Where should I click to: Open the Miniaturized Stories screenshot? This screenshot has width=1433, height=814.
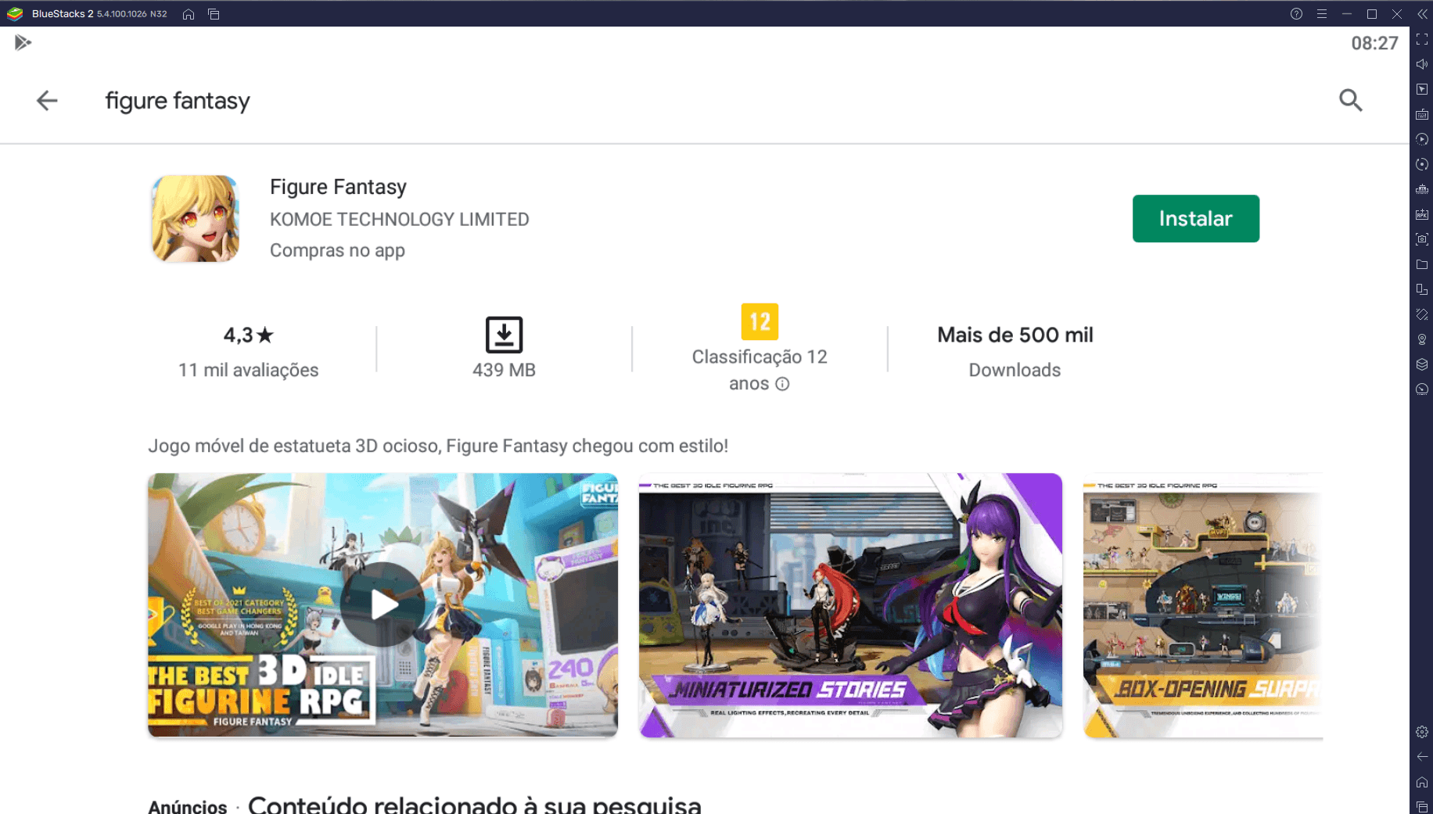[850, 605]
